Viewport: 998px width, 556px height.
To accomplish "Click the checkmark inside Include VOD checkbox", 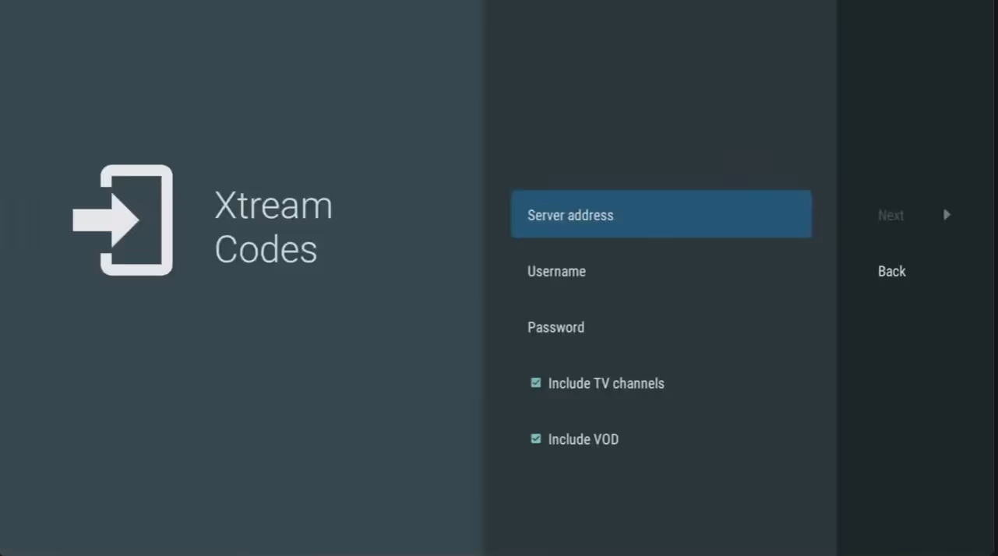I will tap(535, 438).
